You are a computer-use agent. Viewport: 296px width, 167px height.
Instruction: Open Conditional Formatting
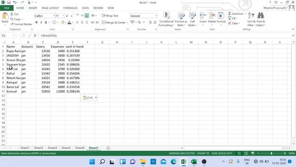(166, 19)
